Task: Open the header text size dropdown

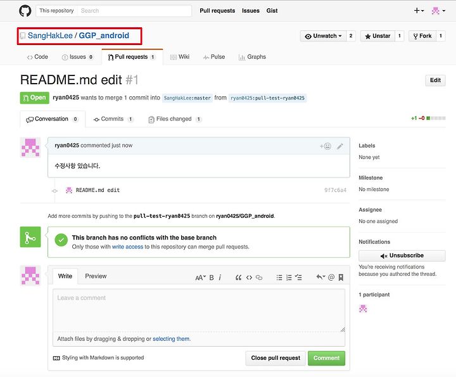Action: (200, 278)
